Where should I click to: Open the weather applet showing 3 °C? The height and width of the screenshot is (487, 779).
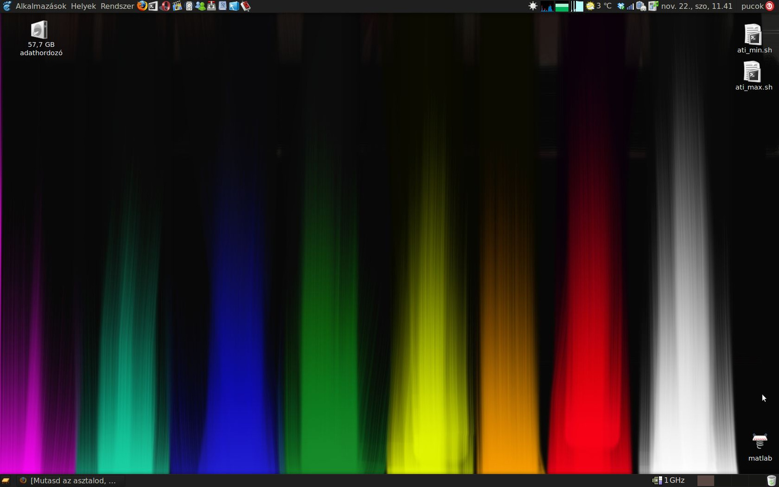coord(599,6)
